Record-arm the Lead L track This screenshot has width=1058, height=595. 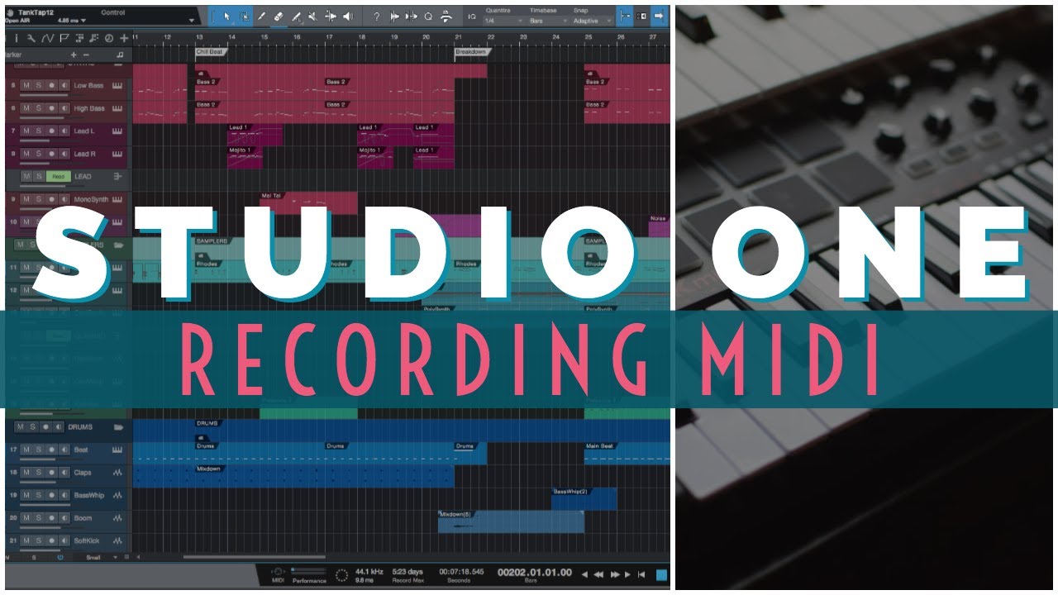point(50,131)
